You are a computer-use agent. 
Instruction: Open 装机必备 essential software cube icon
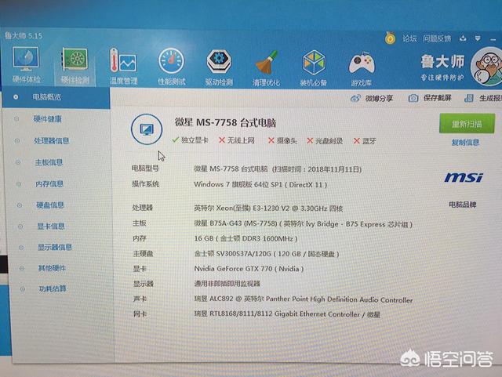pyautogui.click(x=314, y=68)
